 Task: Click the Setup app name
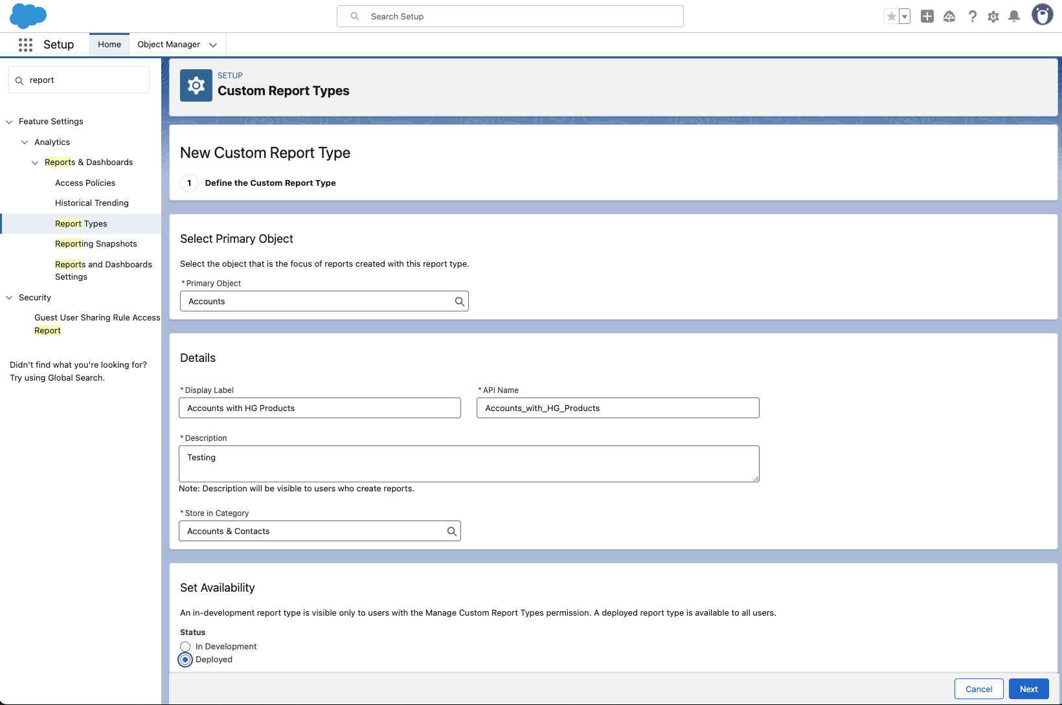coord(58,45)
